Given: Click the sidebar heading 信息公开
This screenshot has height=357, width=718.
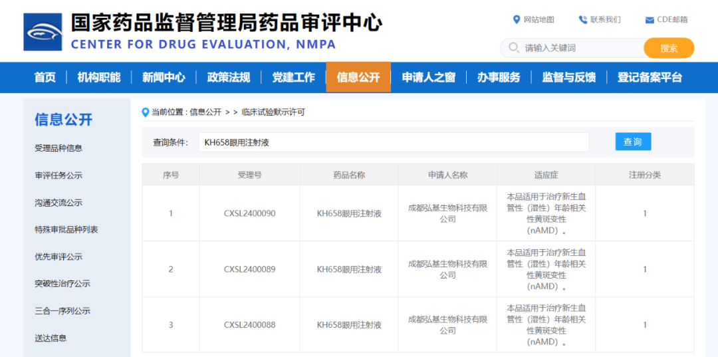Looking at the screenshot, I should (x=64, y=120).
